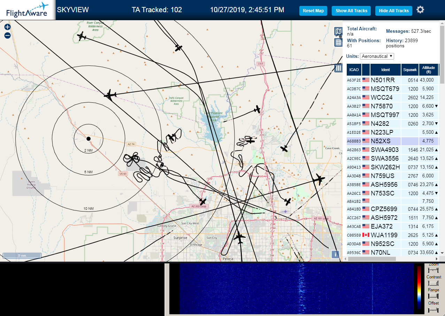This screenshot has height=316, width=445.
Task: Sort table by Ident column header
Action: (386, 70)
